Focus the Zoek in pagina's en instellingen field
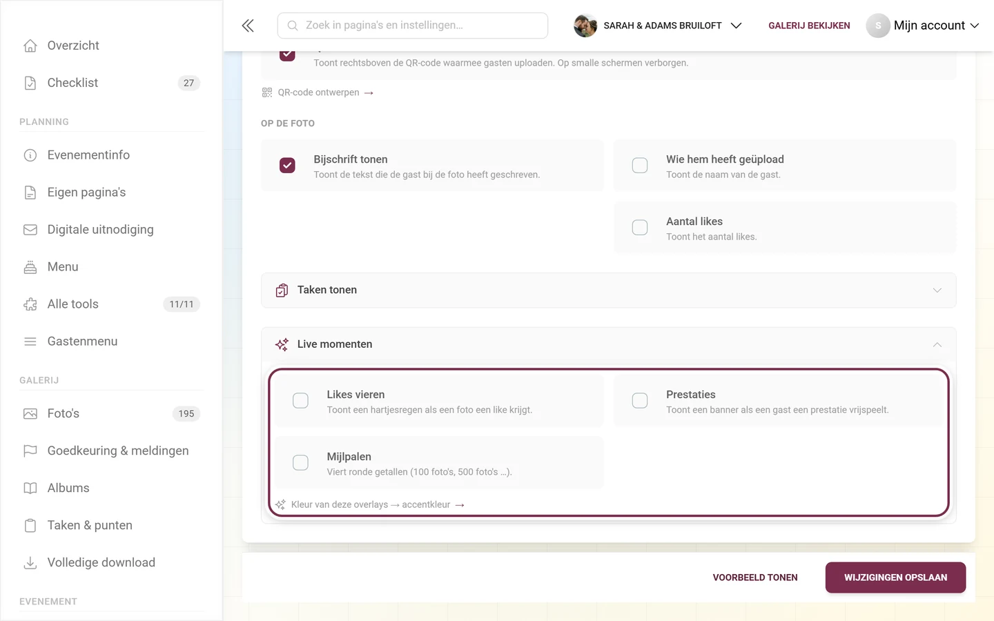This screenshot has height=621, width=994. [x=413, y=26]
